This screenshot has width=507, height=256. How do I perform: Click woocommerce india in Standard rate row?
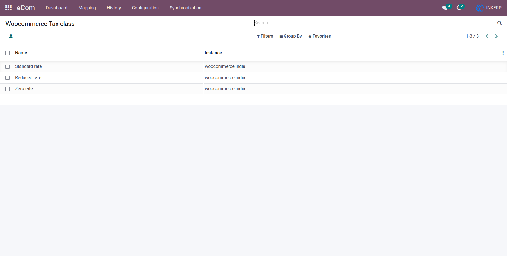[x=225, y=66]
